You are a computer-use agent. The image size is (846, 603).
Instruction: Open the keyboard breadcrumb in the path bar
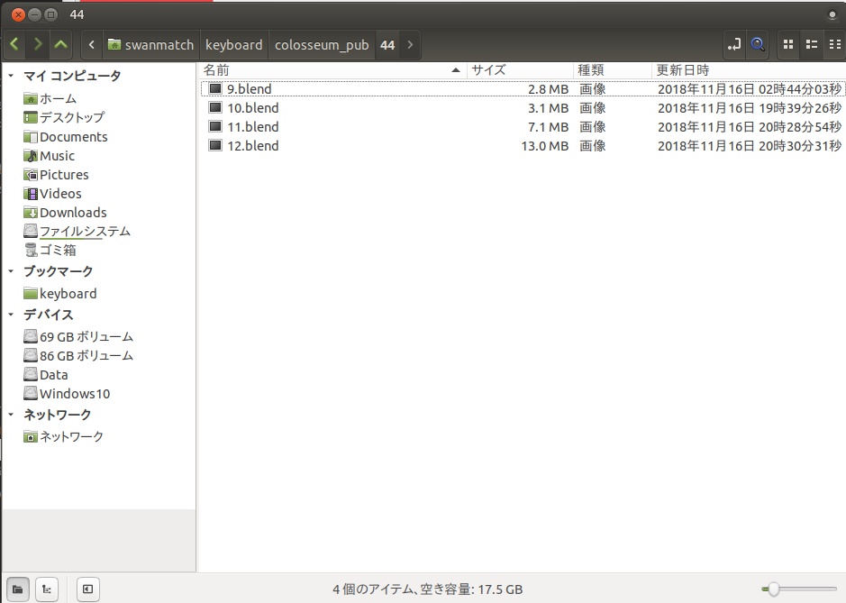click(x=234, y=44)
